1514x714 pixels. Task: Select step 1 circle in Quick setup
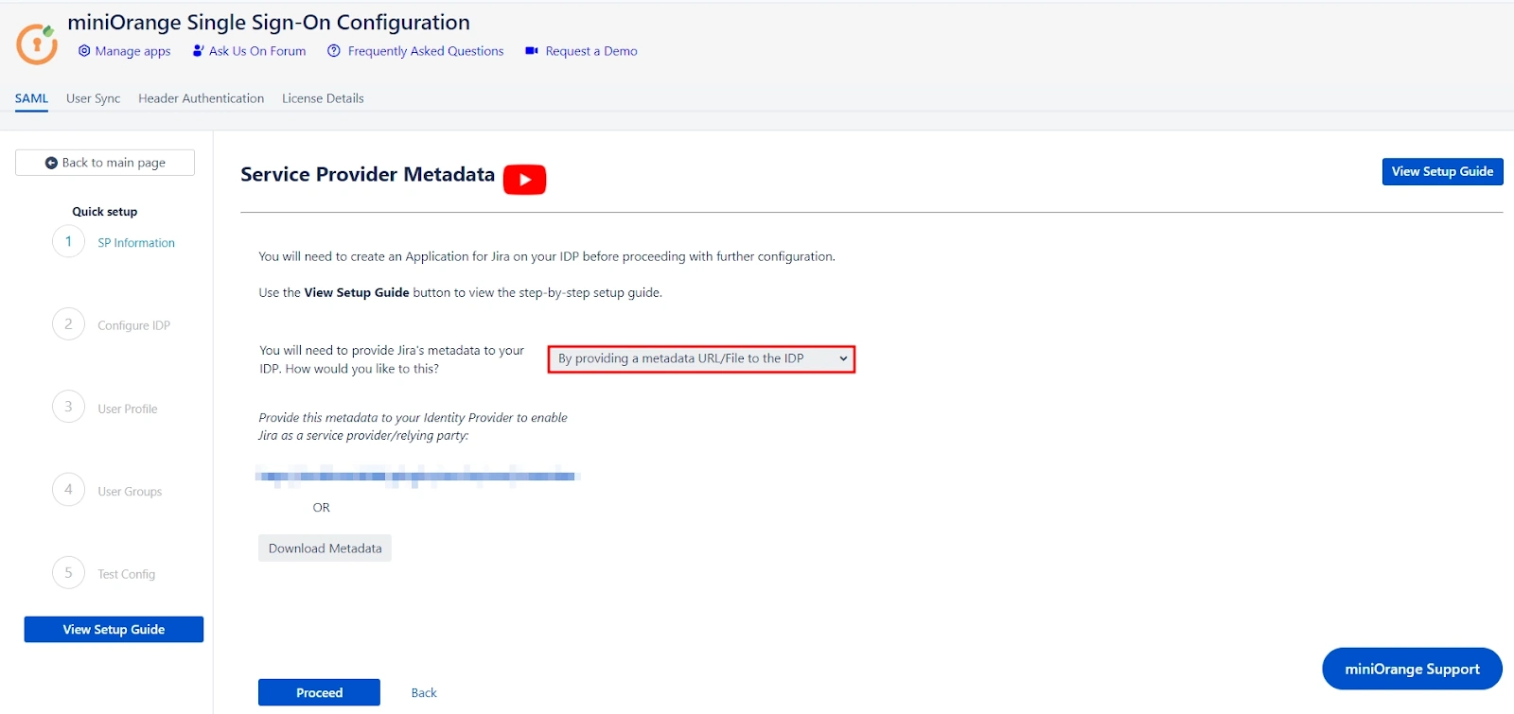pos(68,241)
